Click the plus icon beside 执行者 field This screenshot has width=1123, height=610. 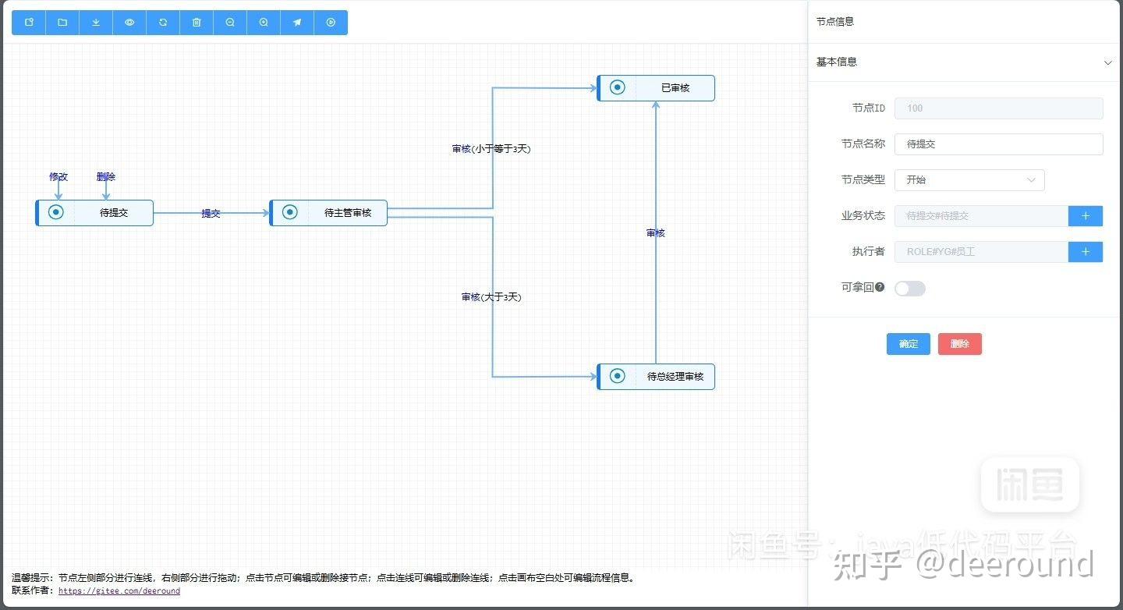pos(1085,251)
